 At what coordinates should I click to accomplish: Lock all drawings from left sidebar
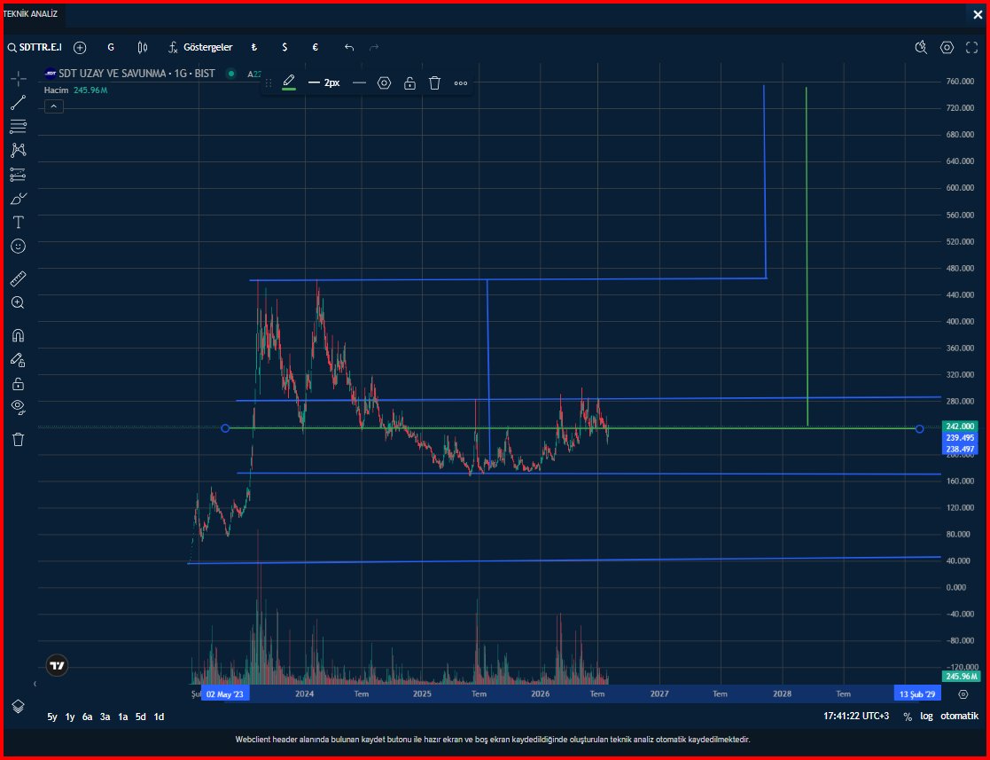19,383
